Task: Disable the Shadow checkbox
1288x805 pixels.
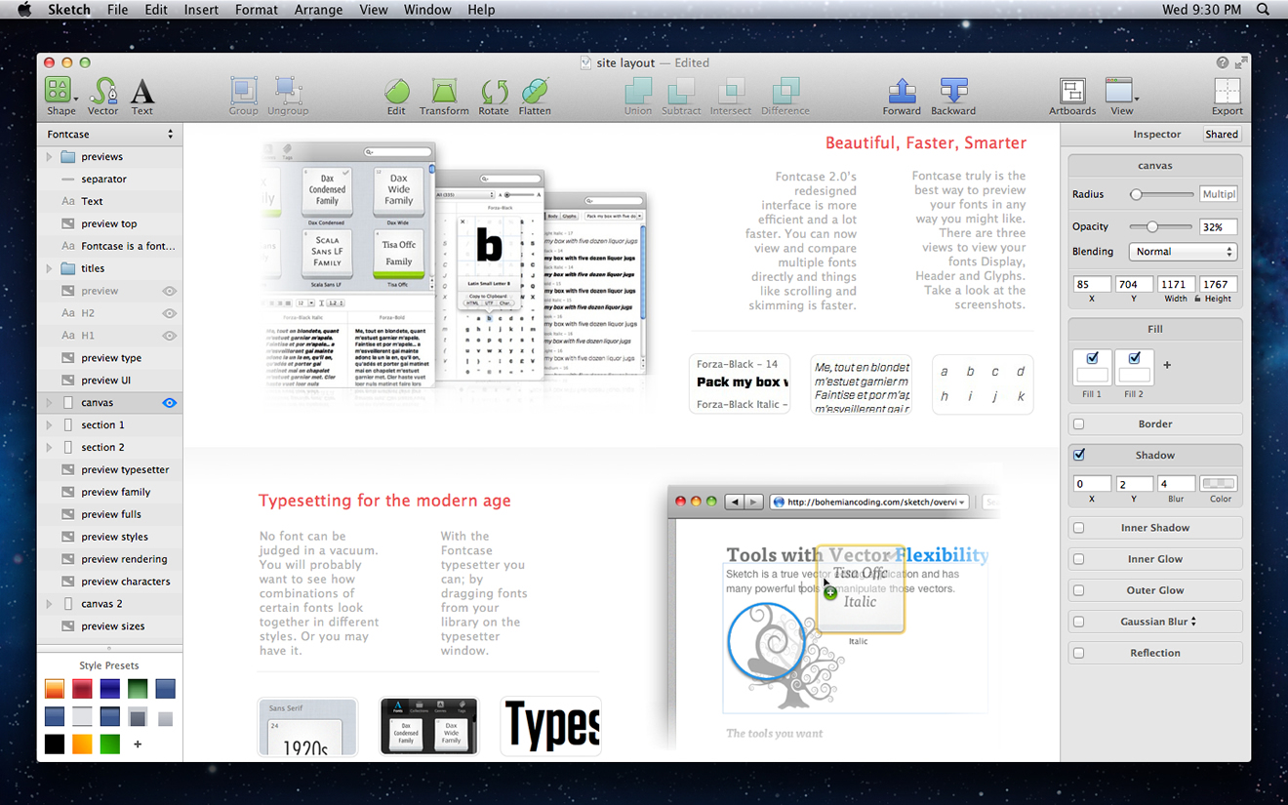Action: [x=1078, y=456]
